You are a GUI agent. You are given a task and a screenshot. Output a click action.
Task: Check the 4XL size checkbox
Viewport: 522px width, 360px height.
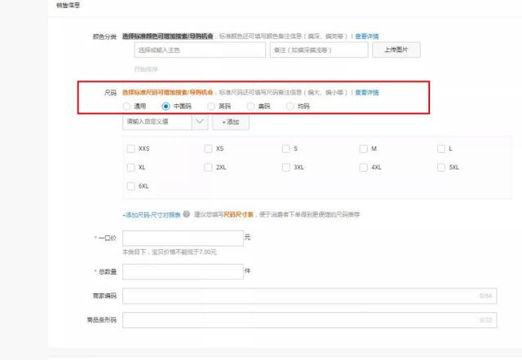364,167
